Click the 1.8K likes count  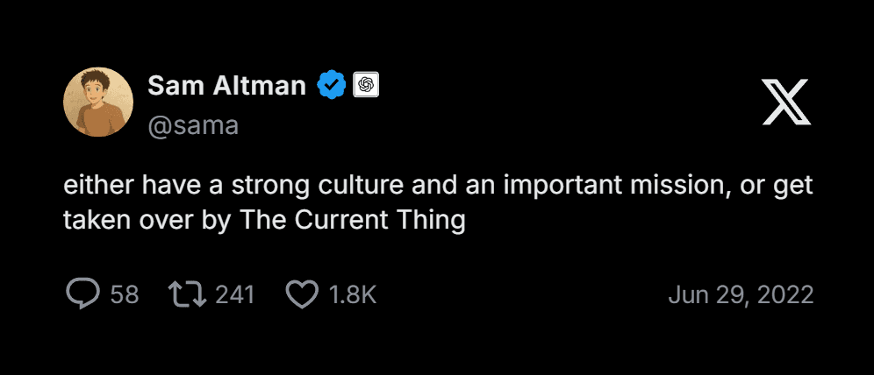click(x=352, y=294)
